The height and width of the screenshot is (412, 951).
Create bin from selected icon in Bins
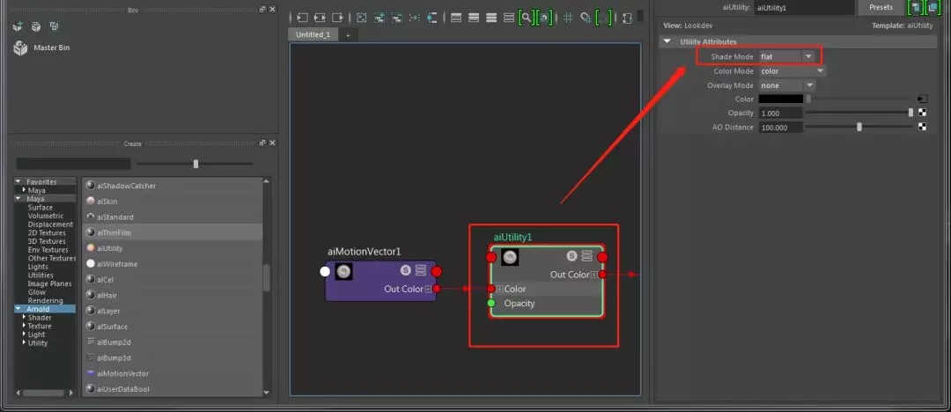tap(36, 26)
